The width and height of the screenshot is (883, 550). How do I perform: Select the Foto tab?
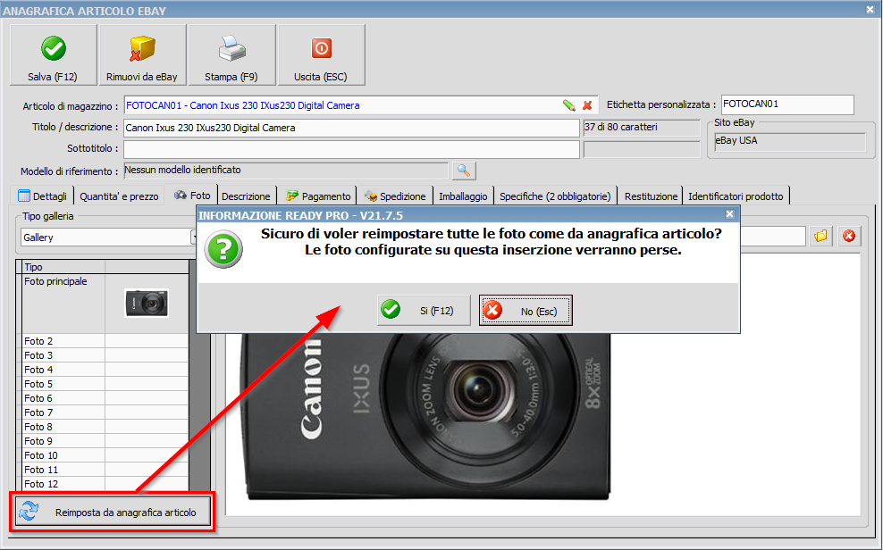191,196
